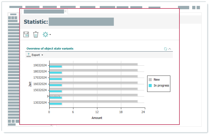Image resolution: width=210 pixels, height=135 pixels.
Task: Click the gray New legend swatch
Action: pos(150,80)
